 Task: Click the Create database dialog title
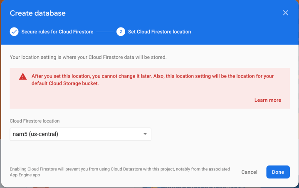pyautogui.click(x=37, y=13)
